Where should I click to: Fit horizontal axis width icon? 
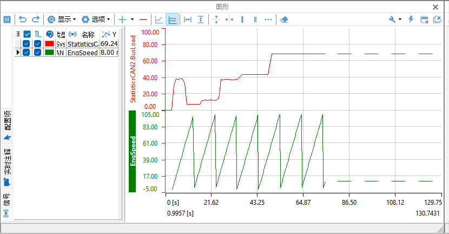coord(188,19)
